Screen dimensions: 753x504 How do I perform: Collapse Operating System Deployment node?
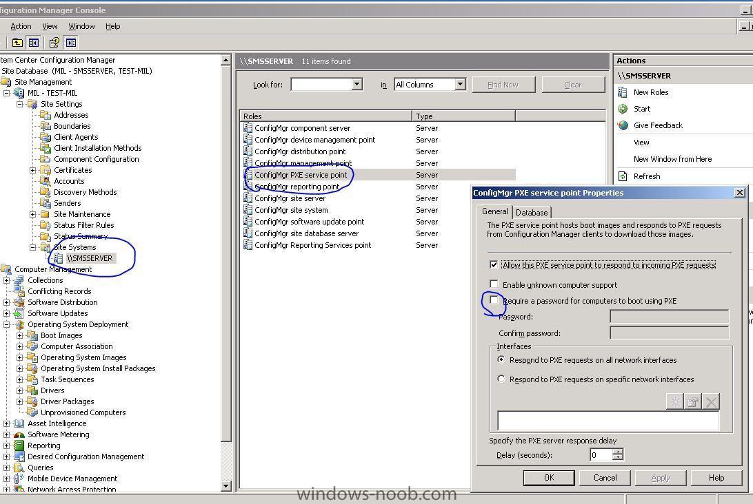pos(7,324)
